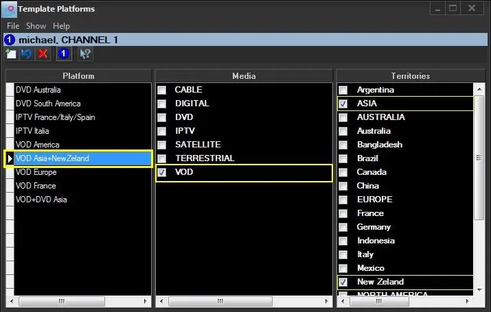Screen dimensions: 491x312
Task: Uncheck the VOD media checkbox
Action: (162, 172)
